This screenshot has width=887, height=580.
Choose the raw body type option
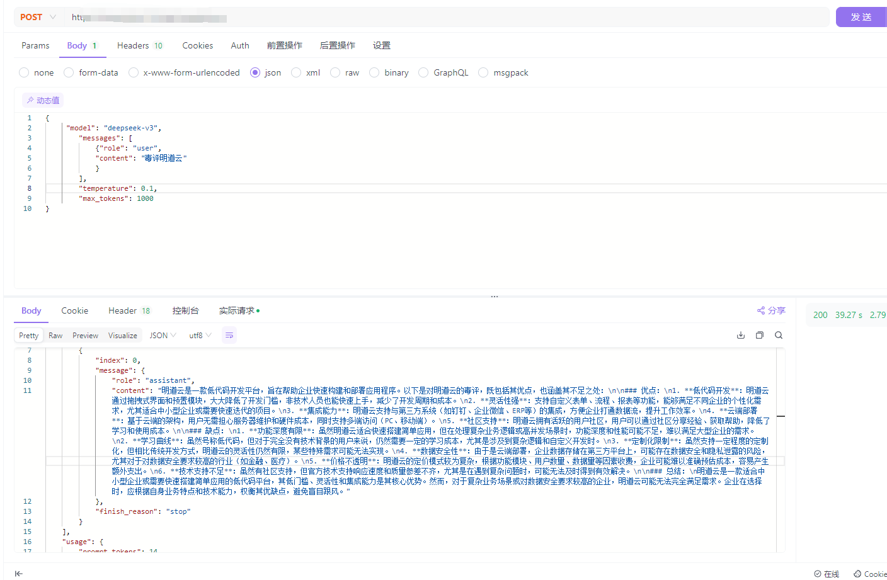336,73
